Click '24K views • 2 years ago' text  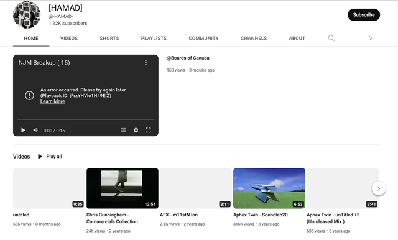point(108,231)
